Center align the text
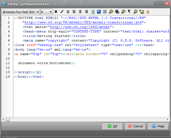 [80, 12]
